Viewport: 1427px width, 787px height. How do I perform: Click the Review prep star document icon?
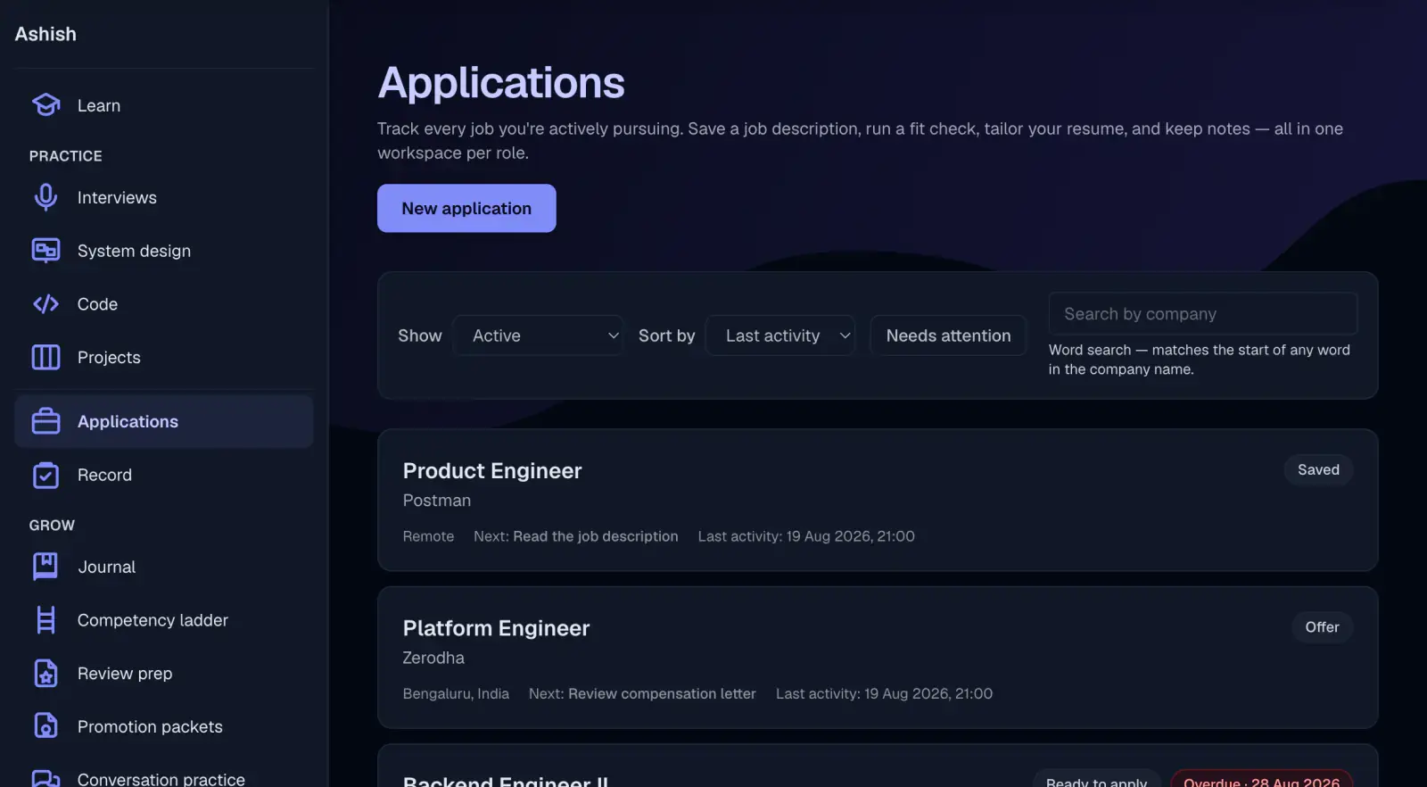pyautogui.click(x=45, y=674)
